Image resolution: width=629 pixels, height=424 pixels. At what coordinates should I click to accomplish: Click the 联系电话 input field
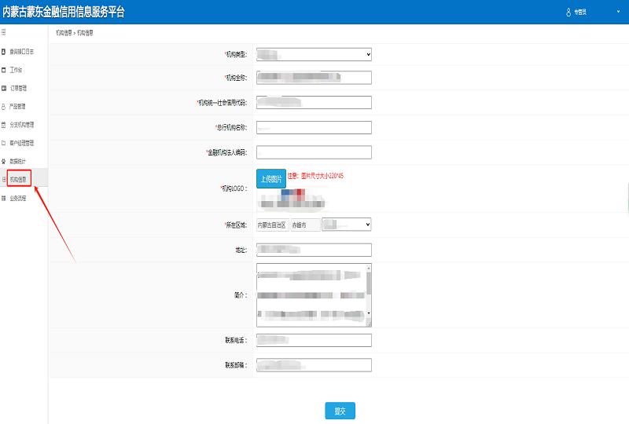pos(314,340)
